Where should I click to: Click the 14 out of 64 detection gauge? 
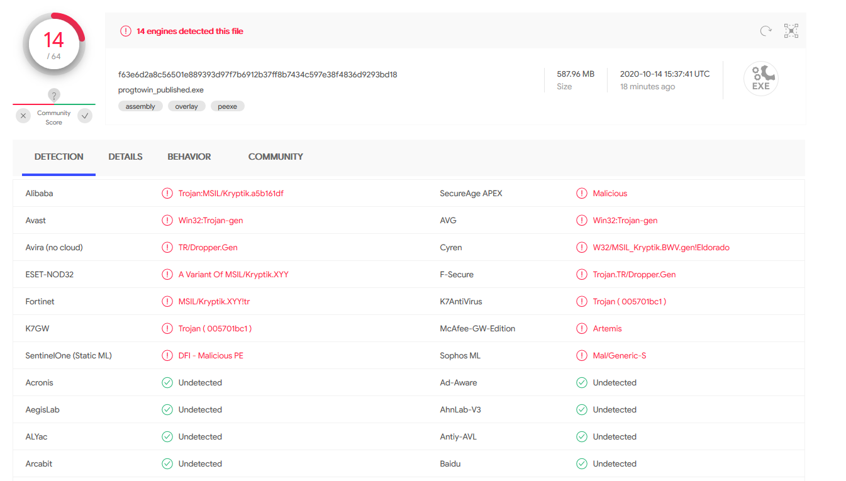coord(54,45)
